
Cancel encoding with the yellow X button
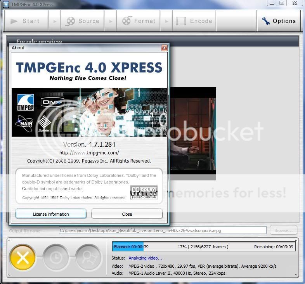(x=23, y=258)
